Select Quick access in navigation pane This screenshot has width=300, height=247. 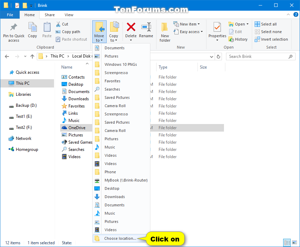[x=28, y=72]
